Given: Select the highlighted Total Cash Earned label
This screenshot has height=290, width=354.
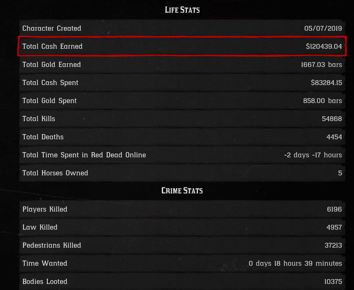Looking at the screenshot, I should coord(53,46).
